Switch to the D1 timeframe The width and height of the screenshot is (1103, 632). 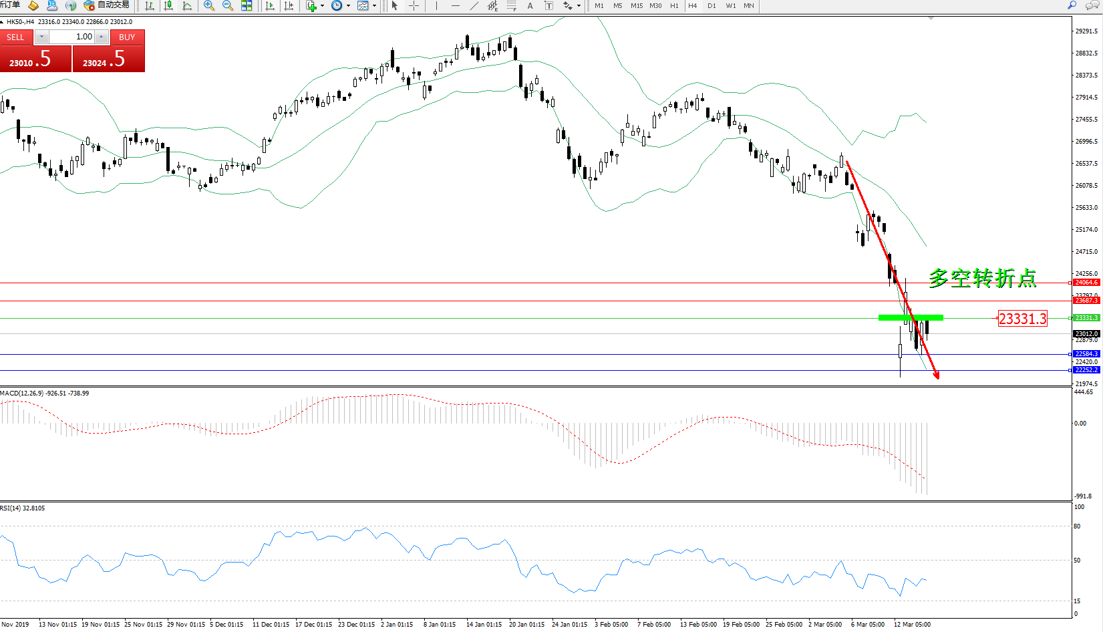(x=712, y=6)
